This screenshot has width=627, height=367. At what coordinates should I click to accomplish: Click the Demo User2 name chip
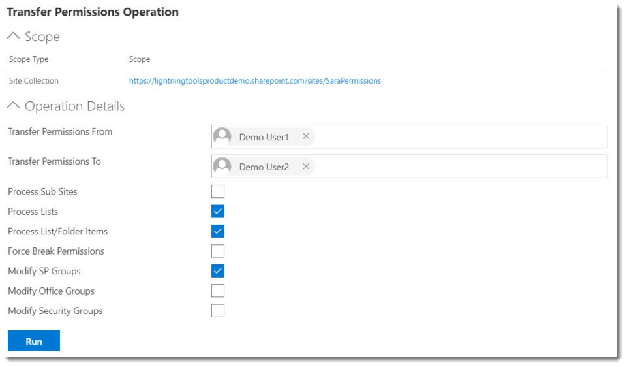click(x=264, y=167)
